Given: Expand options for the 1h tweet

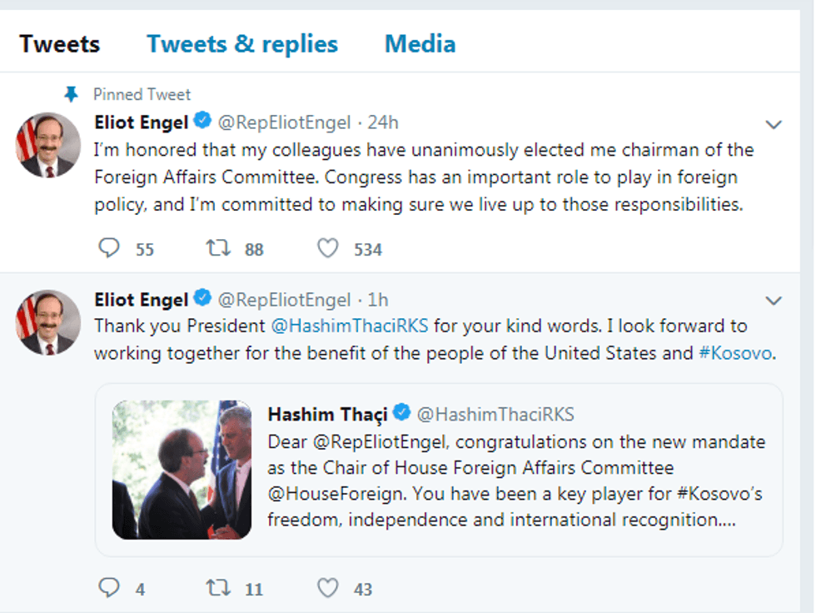Looking at the screenshot, I should (x=774, y=301).
